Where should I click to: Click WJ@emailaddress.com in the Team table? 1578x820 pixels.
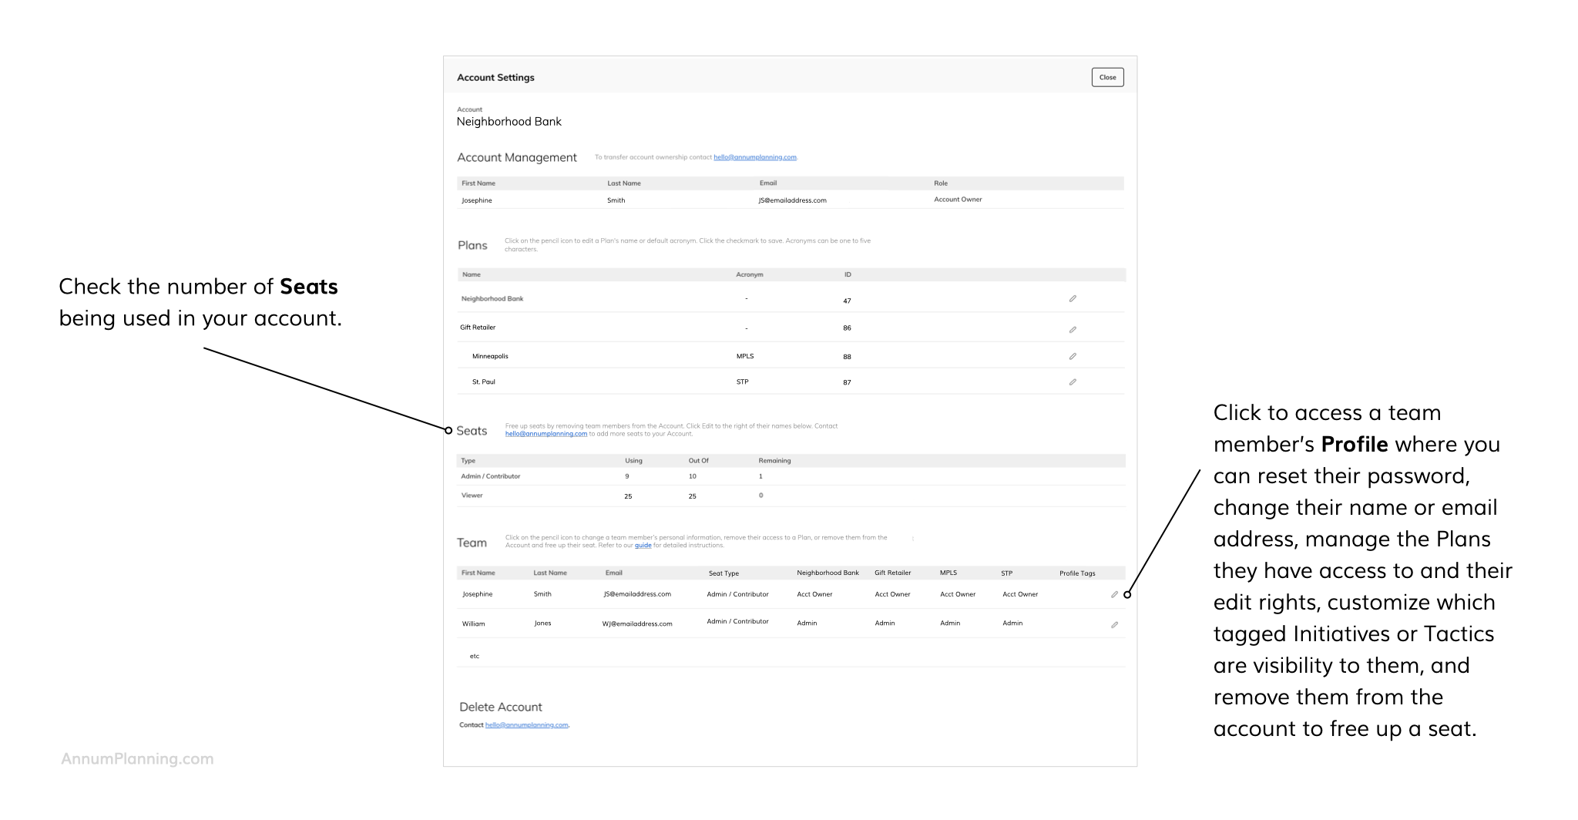(x=637, y=624)
